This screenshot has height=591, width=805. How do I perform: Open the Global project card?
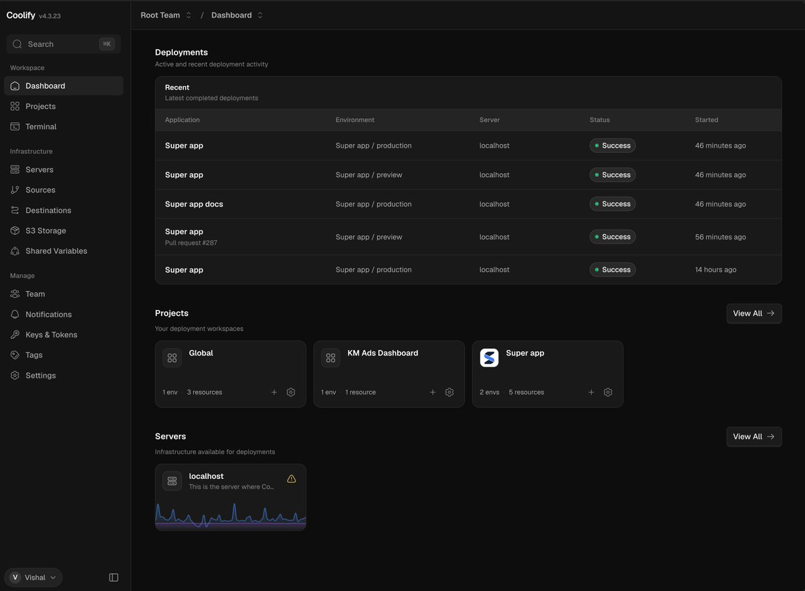(x=230, y=374)
